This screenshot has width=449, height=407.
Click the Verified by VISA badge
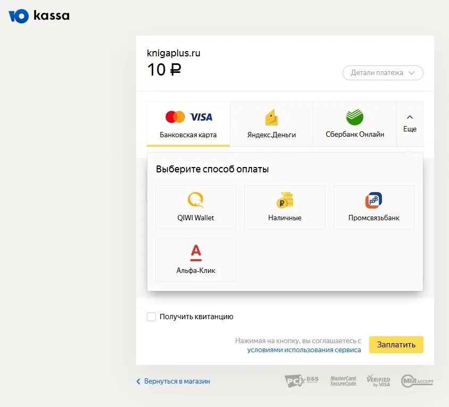(x=378, y=381)
